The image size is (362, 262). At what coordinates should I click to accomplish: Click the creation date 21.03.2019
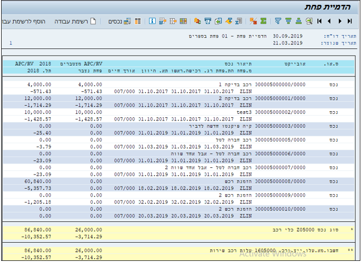[288, 43]
